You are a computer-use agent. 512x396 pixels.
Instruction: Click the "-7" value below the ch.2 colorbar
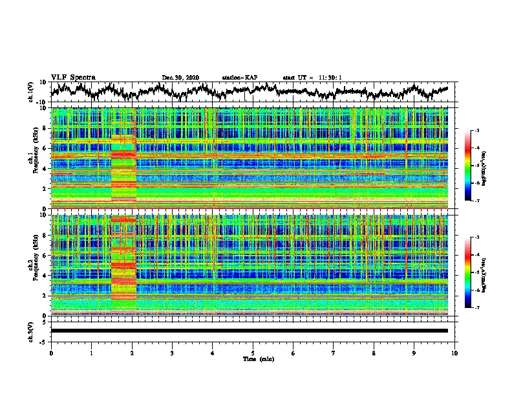(477, 308)
